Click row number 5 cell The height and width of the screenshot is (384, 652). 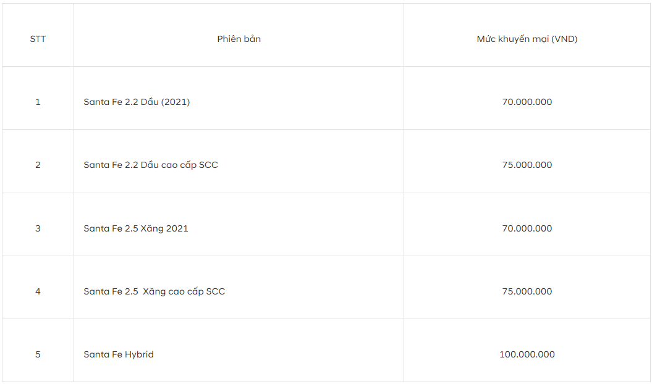coord(38,354)
